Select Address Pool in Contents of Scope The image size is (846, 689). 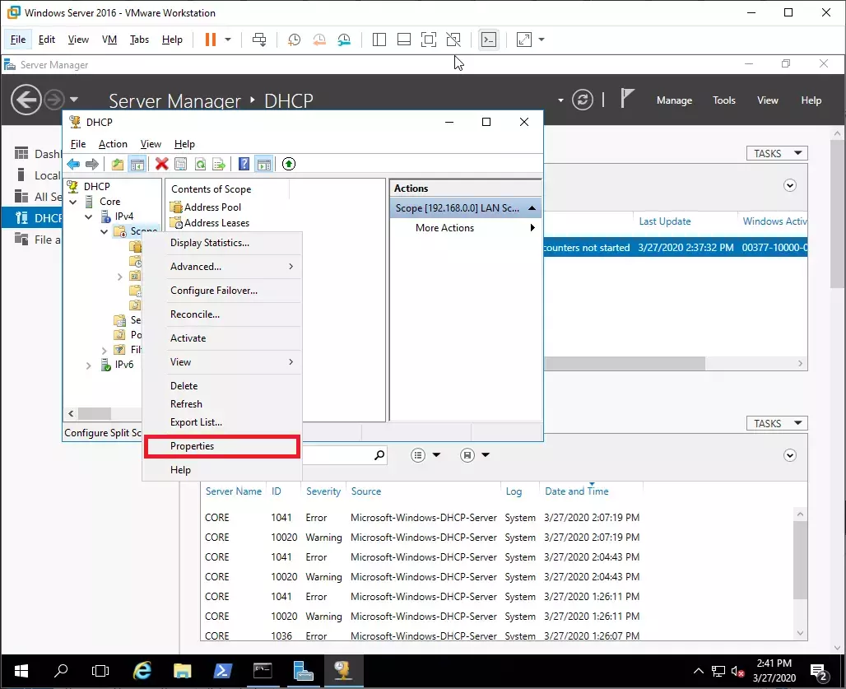(x=212, y=207)
